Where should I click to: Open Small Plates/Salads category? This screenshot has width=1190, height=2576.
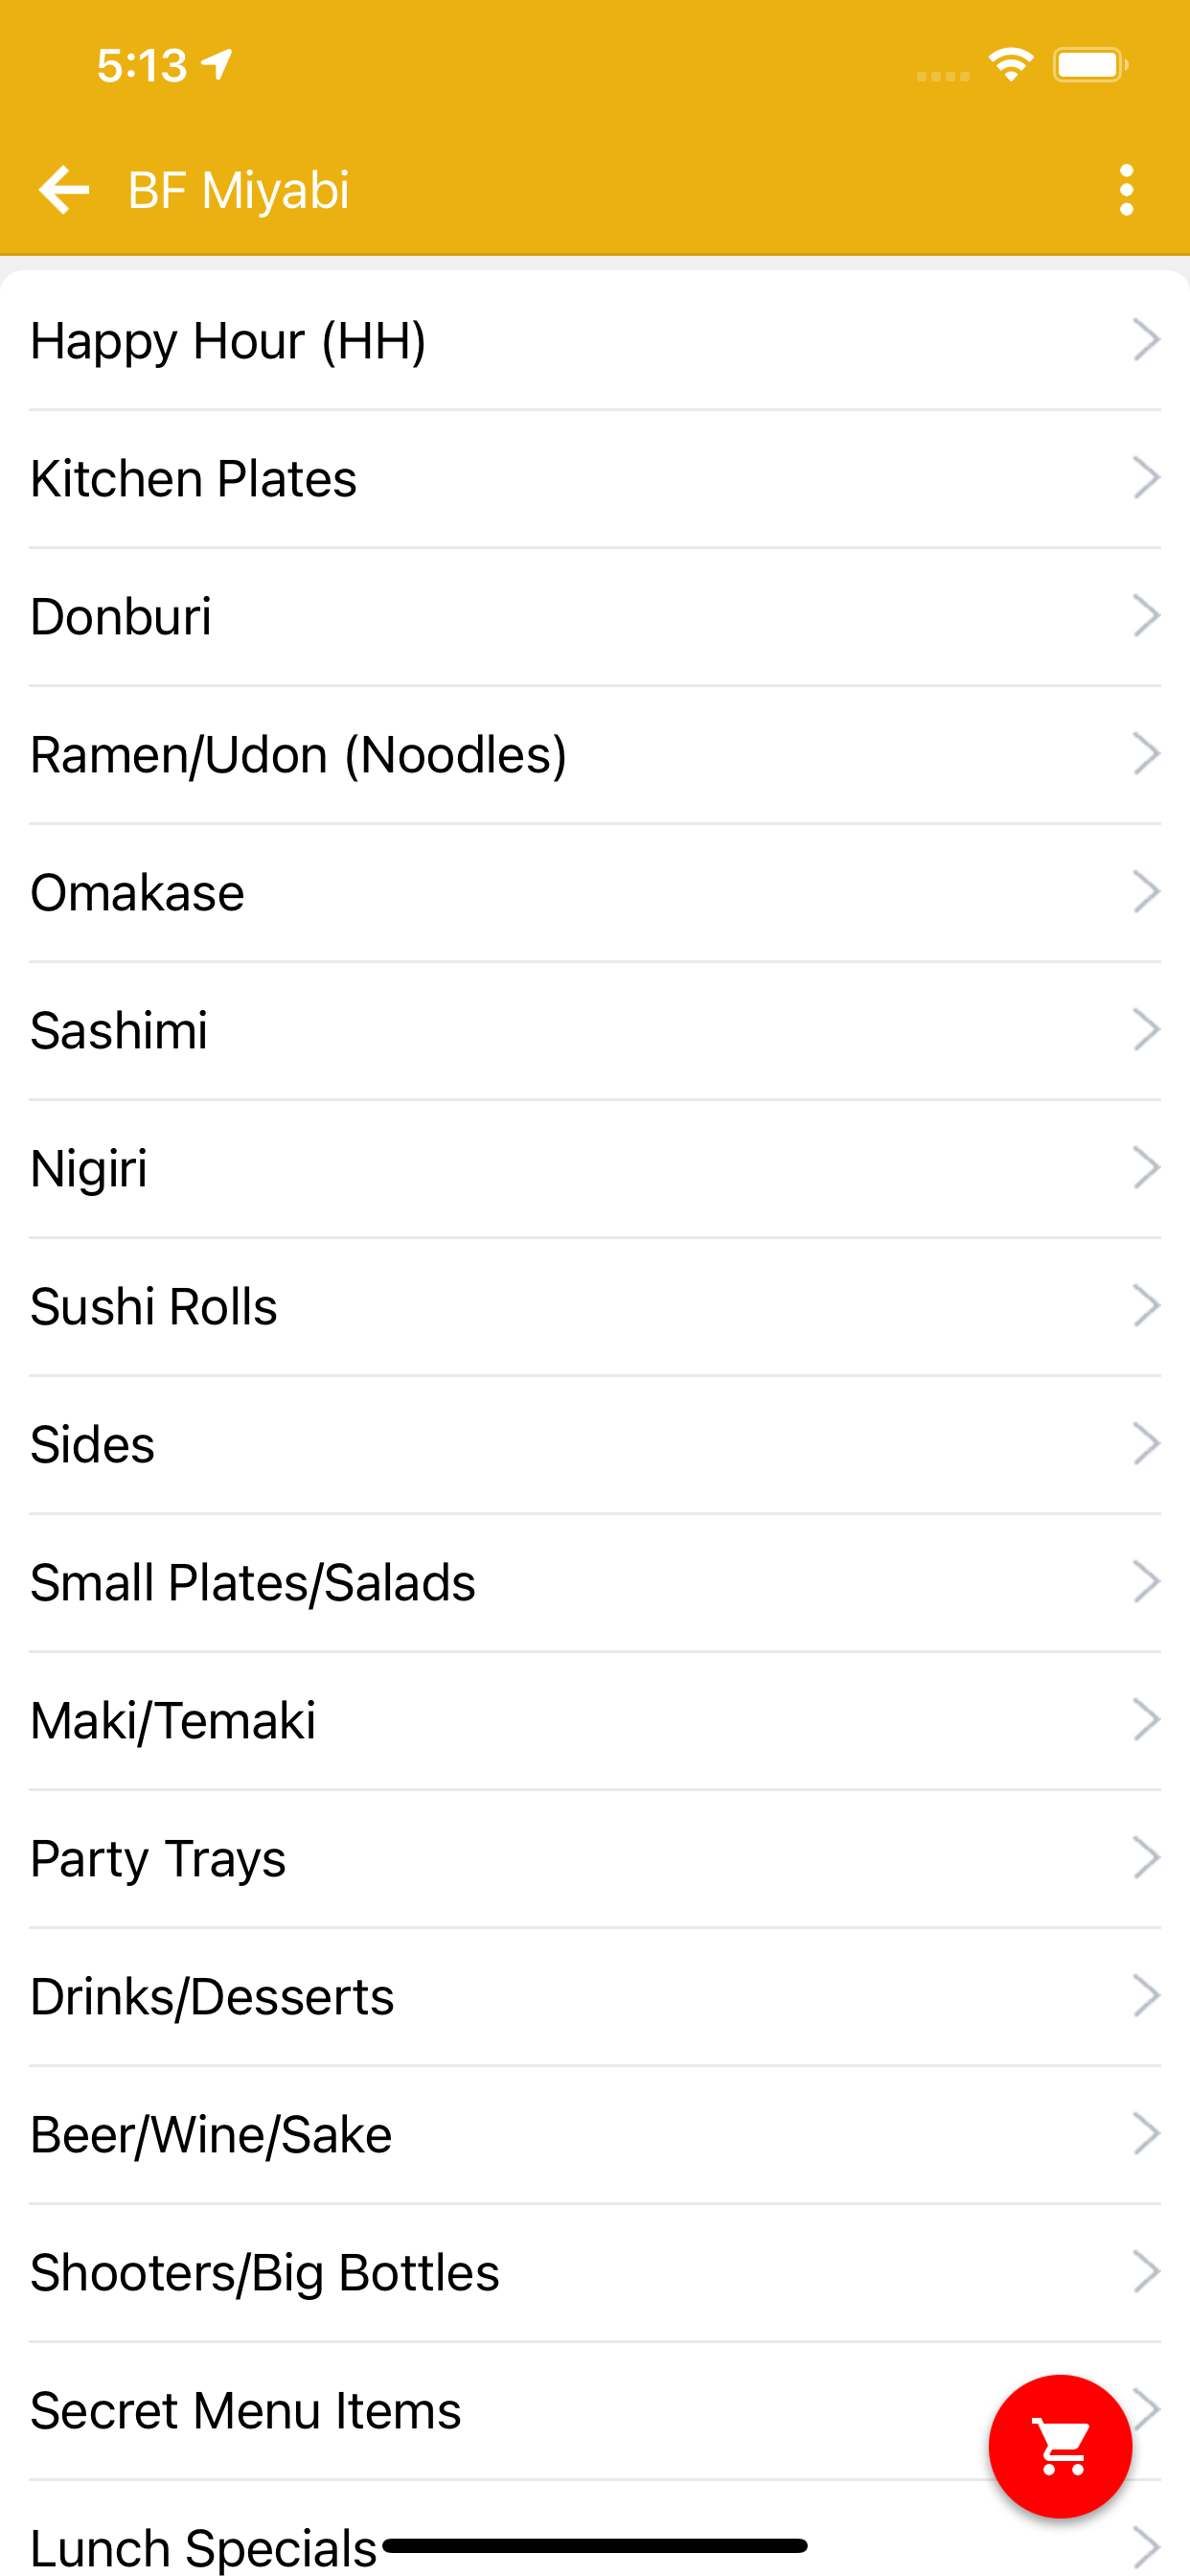click(253, 1582)
